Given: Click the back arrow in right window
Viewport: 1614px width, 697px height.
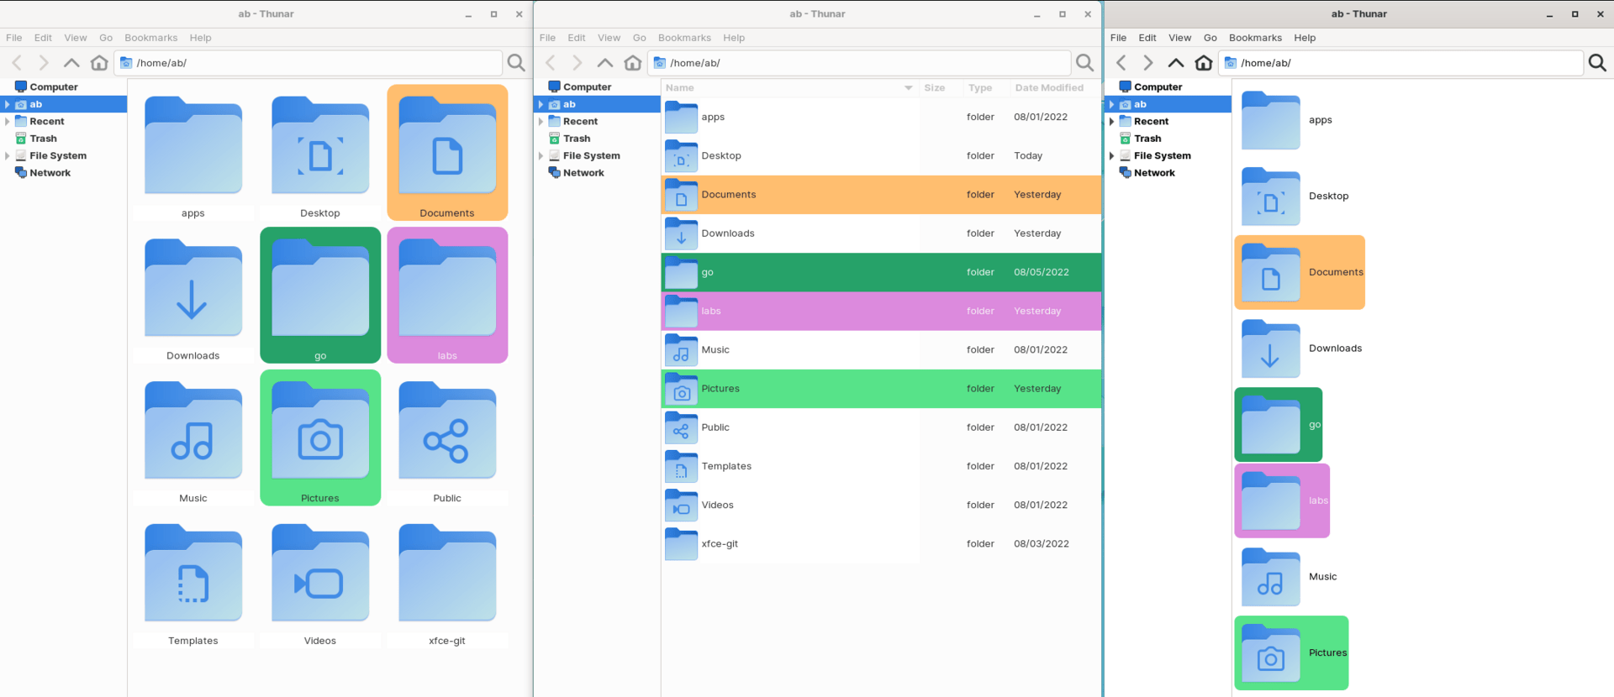Looking at the screenshot, I should [1121, 63].
